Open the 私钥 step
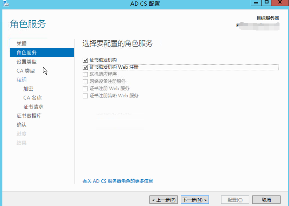The width and height of the screenshot is (289, 206). pyautogui.click(x=21, y=80)
